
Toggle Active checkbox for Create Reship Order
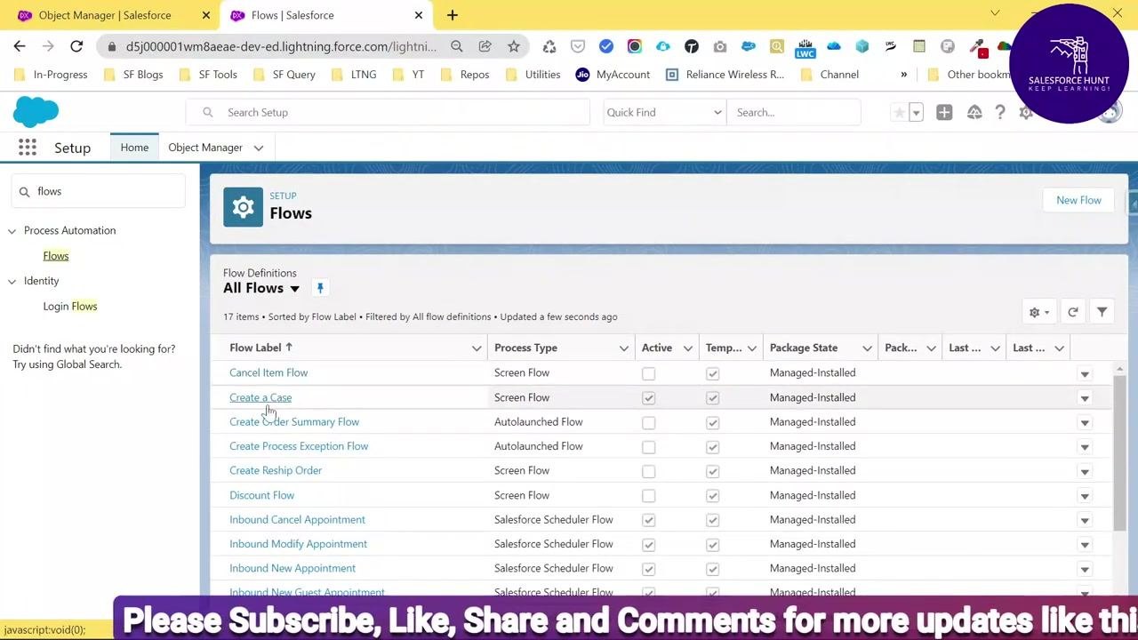[649, 471]
